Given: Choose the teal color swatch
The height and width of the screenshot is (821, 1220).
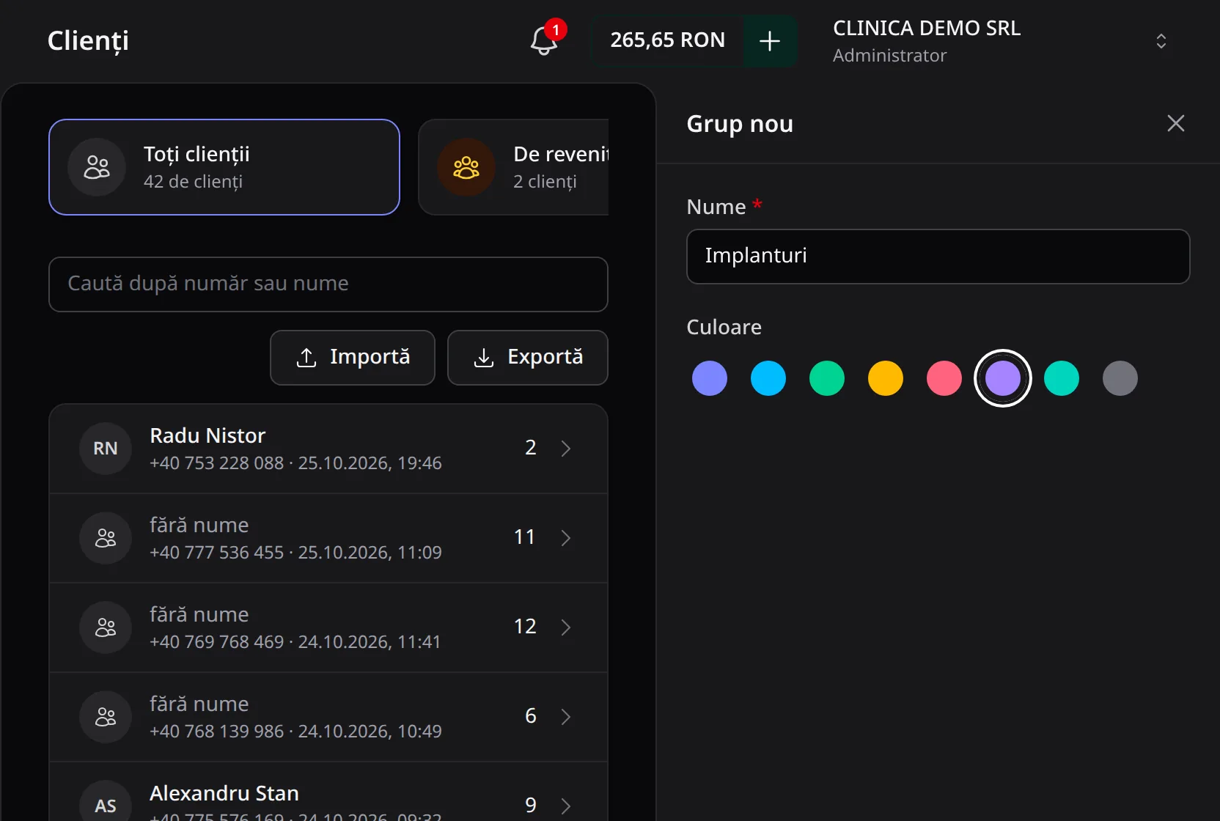Looking at the screenshot, I should (1062, 378).
